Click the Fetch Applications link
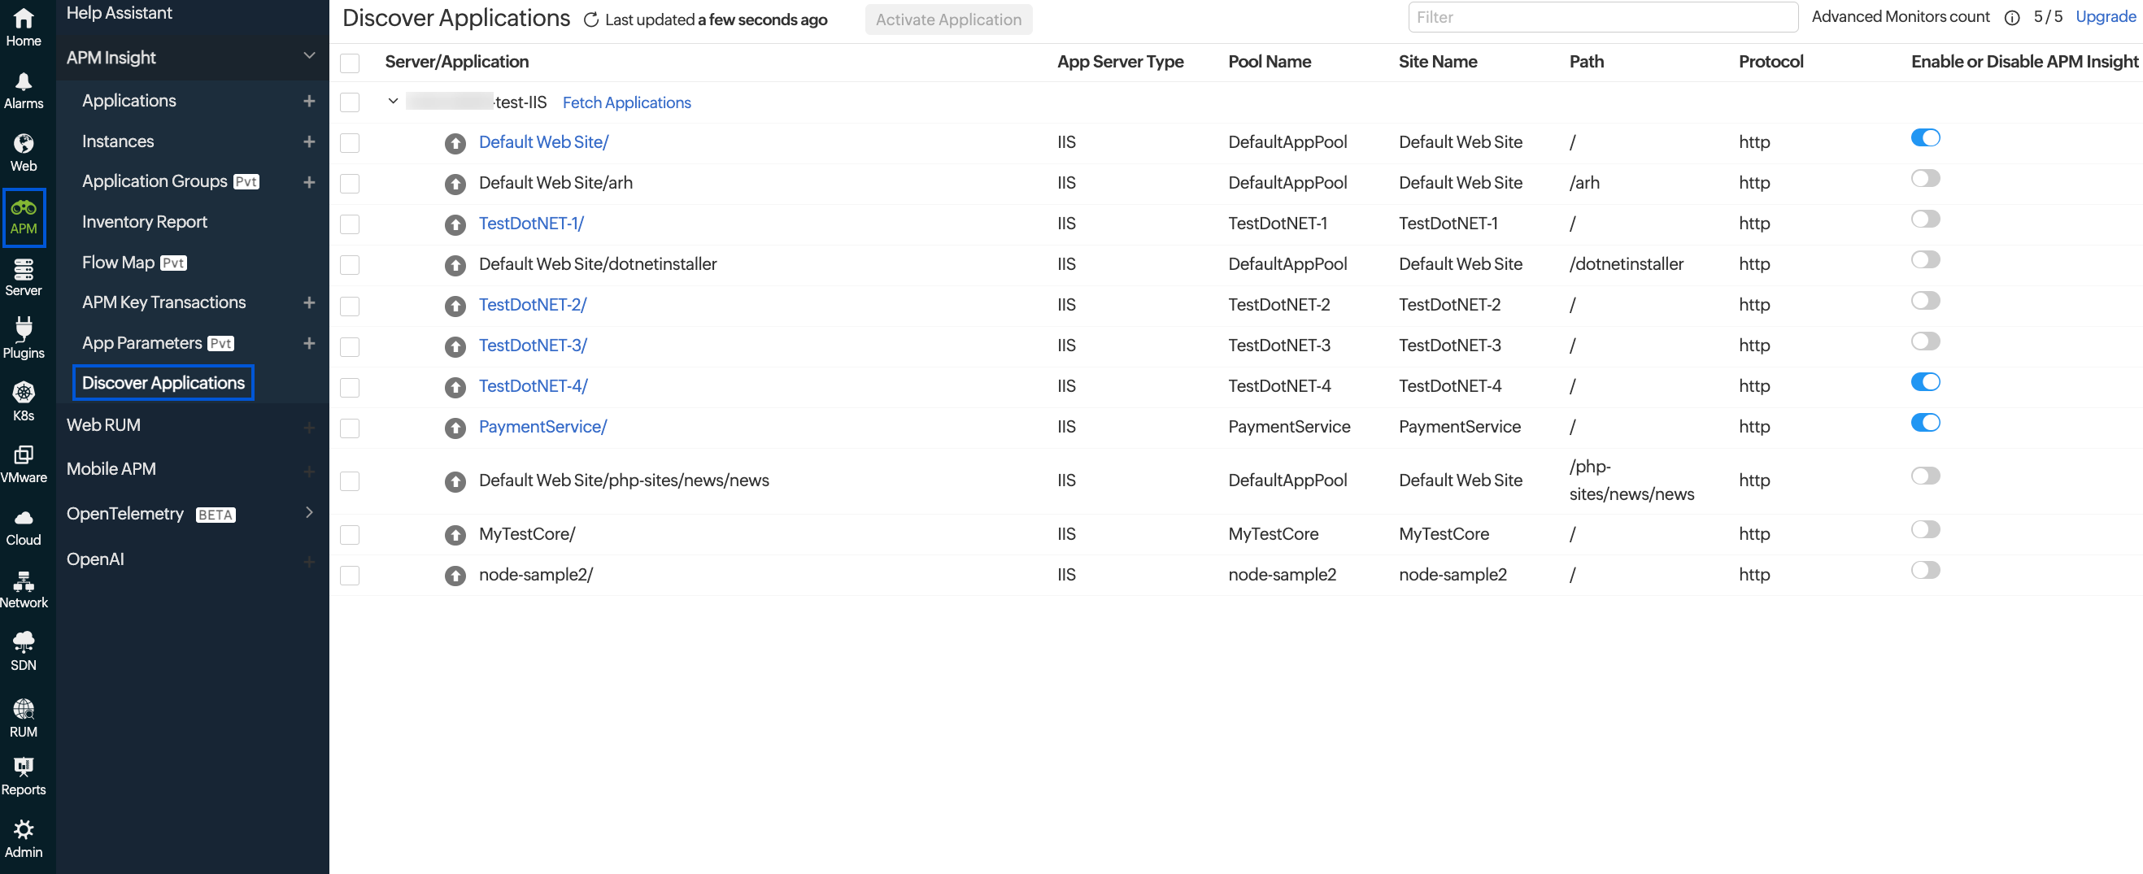2143x874 pixels. click(x=626, y=102)
